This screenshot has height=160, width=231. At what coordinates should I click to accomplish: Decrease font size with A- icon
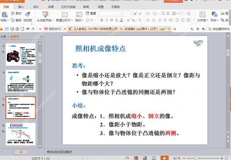[140, 13]
